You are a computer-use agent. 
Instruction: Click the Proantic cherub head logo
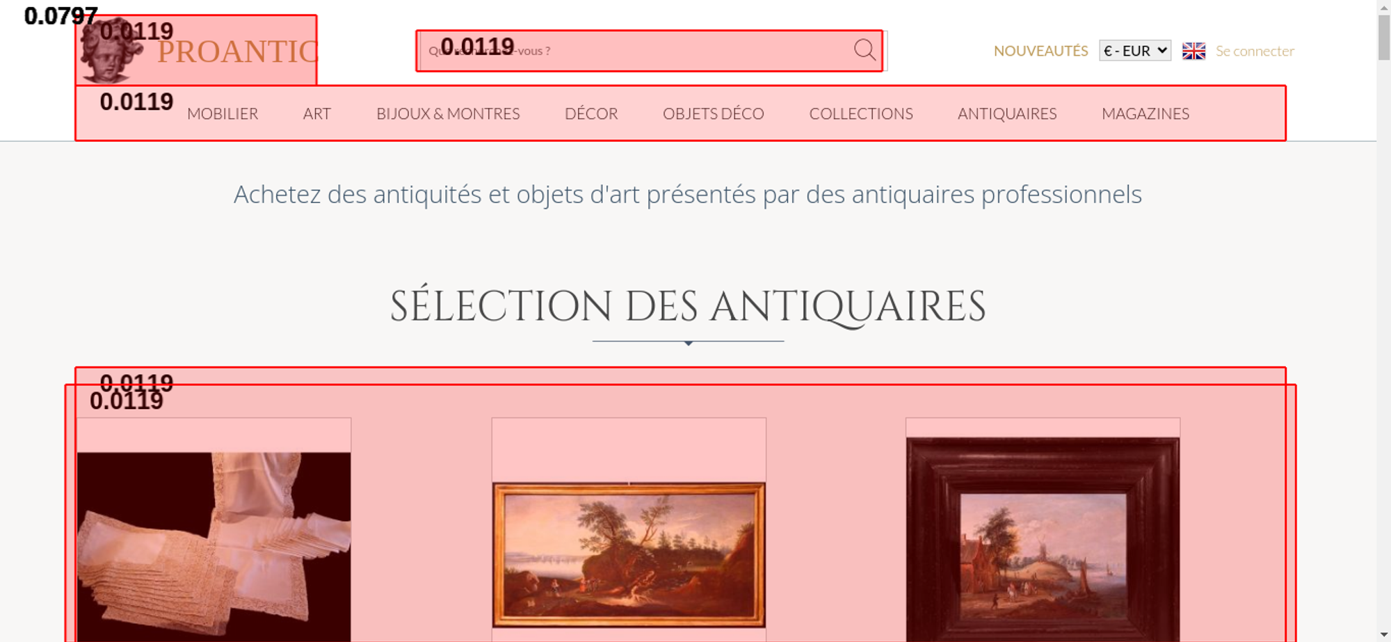(110, 50)
